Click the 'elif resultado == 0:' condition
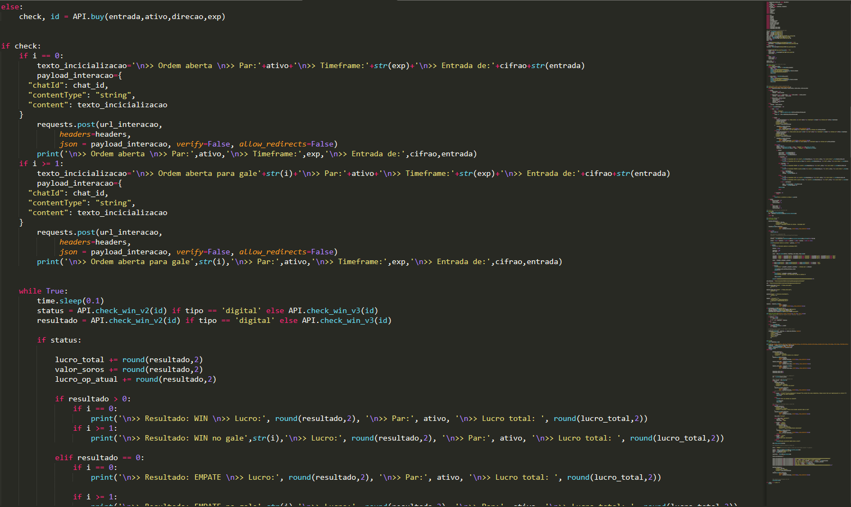The height and width of the screenshot is (507, 851). 100,458
